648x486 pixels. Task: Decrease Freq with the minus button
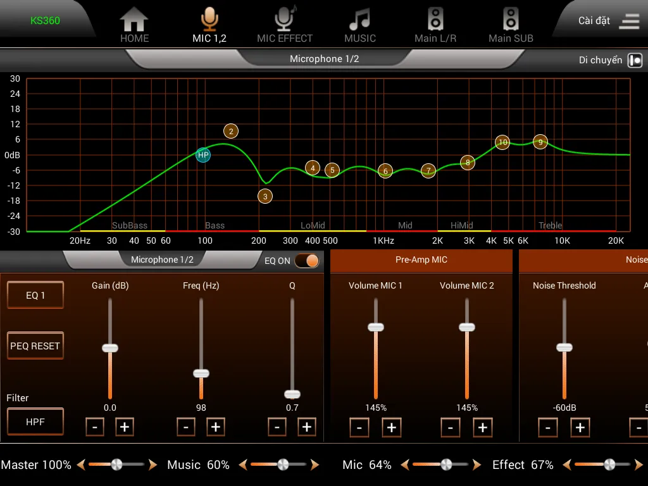[x=185, y=427]
